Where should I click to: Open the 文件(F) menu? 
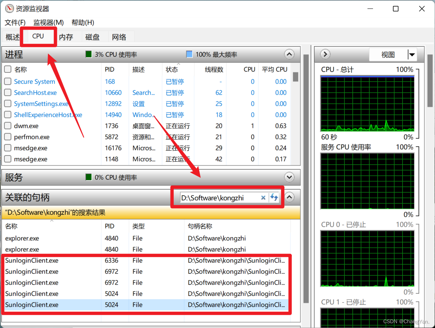(15, 23)
